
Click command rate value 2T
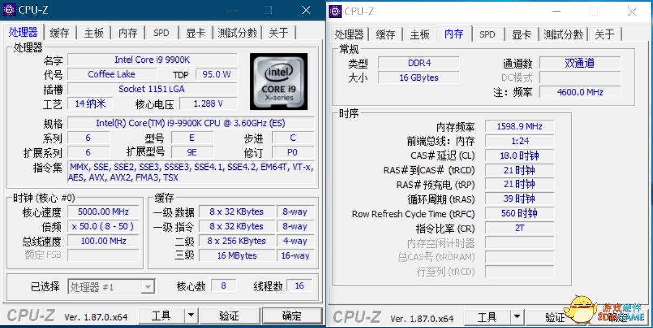[x=519, y=228]
